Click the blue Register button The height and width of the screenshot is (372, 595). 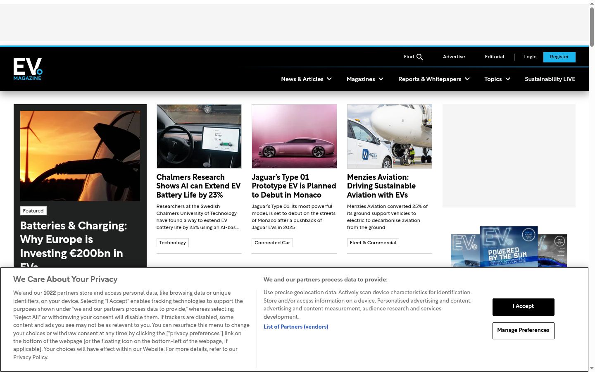pos(559,57)
